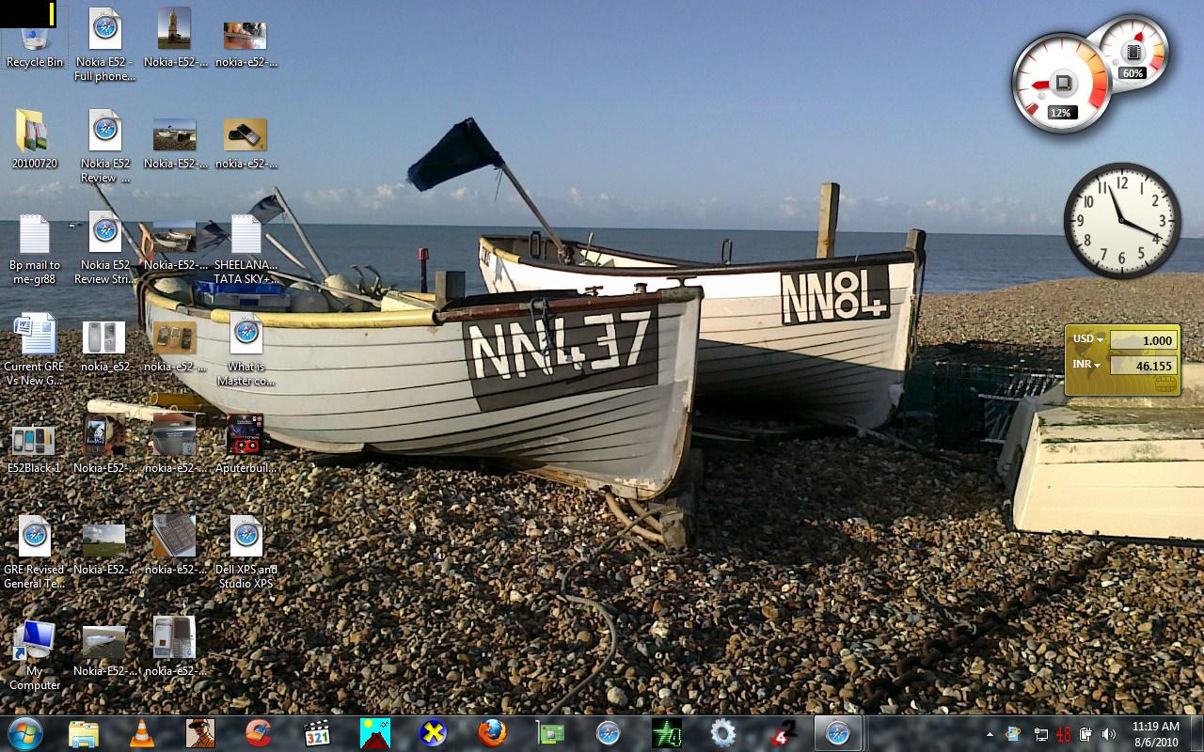Click the CPU meter gadget showing 12%
1204x752 pixels.
(1061, 84)
